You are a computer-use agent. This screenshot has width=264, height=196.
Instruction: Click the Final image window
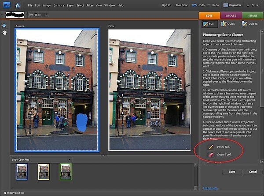150,90
